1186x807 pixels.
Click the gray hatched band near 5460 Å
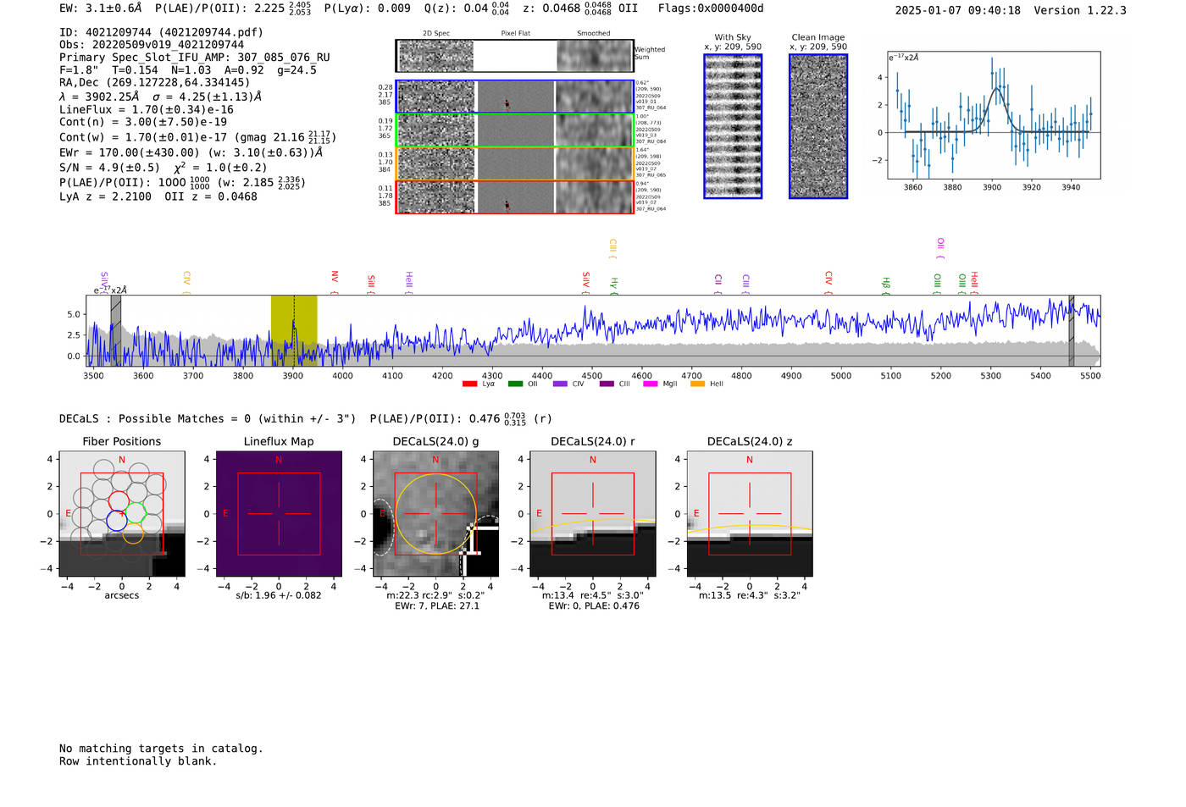pyautogui.click(x=1072, y=330)
